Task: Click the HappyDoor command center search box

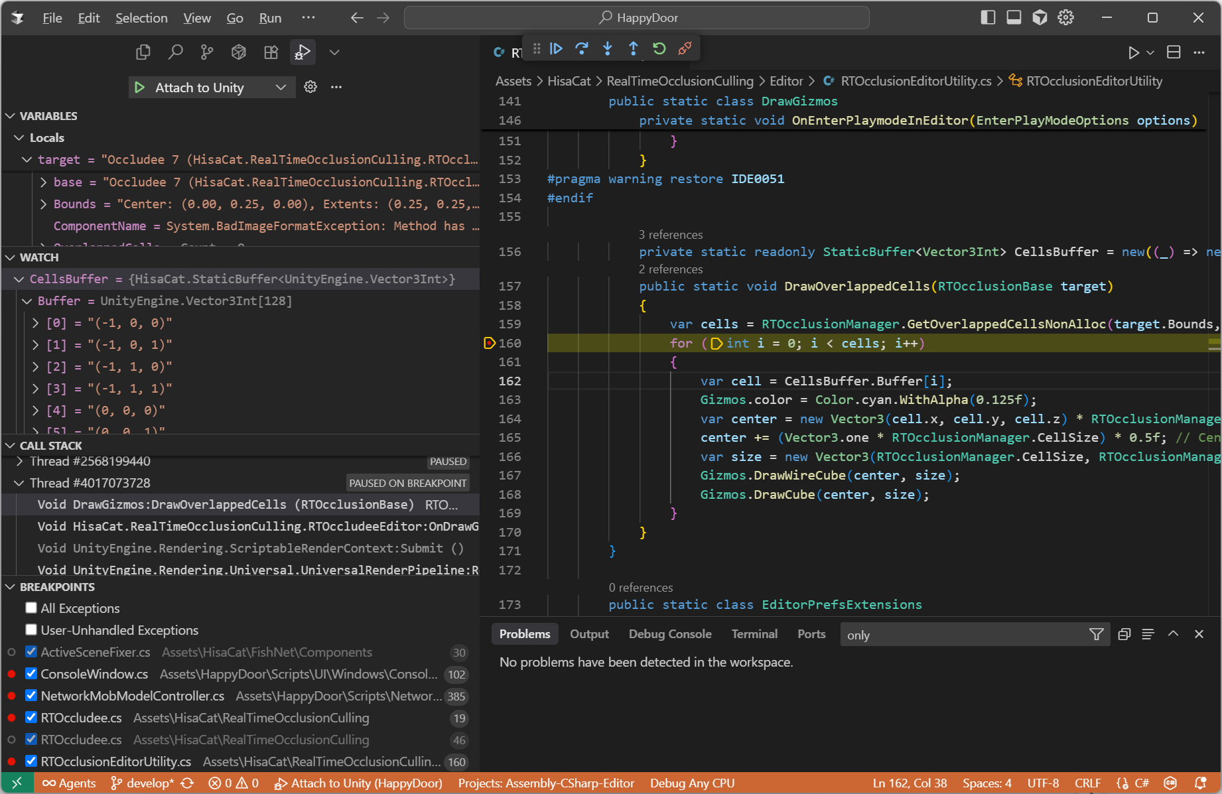Action: (637, 18)
